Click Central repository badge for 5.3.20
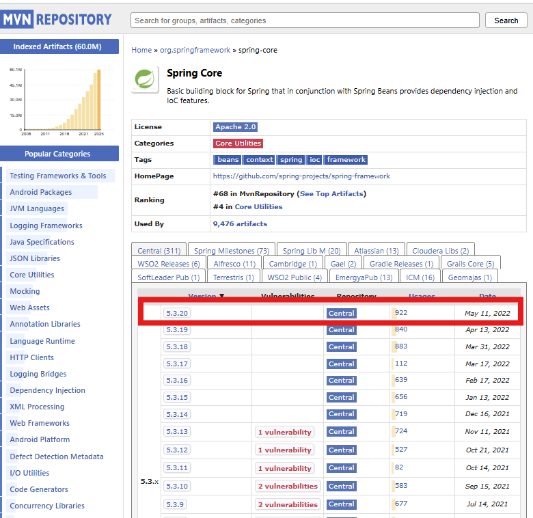Viewport: 533px width, 518px height. click(x=341, y=314)
